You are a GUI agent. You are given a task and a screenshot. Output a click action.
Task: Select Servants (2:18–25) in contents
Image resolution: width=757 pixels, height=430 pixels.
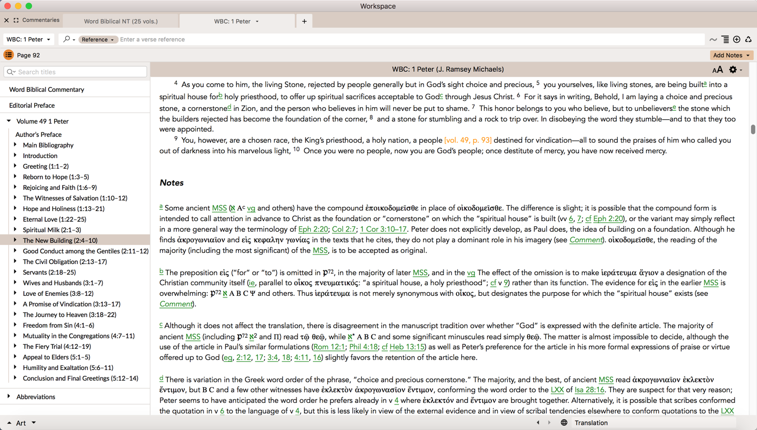coord(49,273)
